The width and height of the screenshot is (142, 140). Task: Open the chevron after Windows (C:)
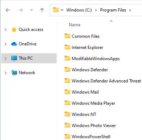pyautogui.click(x=96, y=10)
